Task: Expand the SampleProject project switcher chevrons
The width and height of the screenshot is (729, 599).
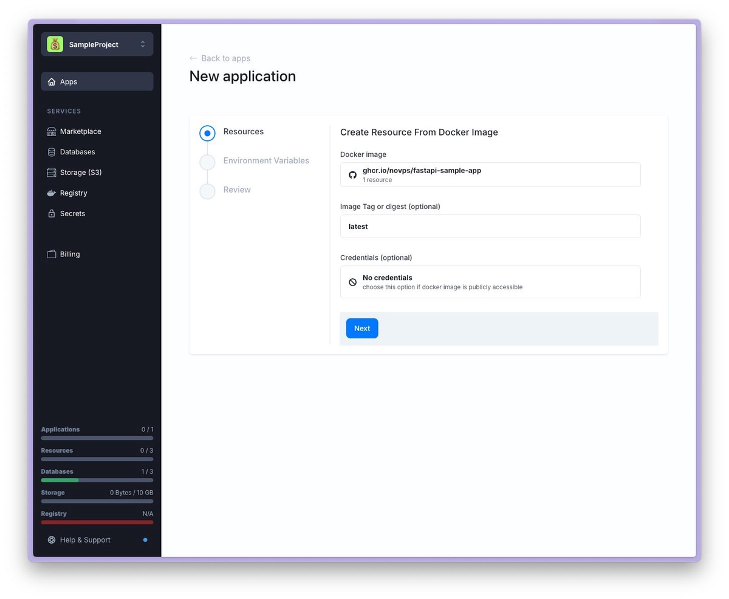Action: click(143, 44)
